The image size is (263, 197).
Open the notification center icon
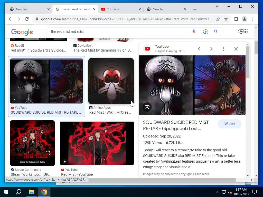click(x=255, y=192)
